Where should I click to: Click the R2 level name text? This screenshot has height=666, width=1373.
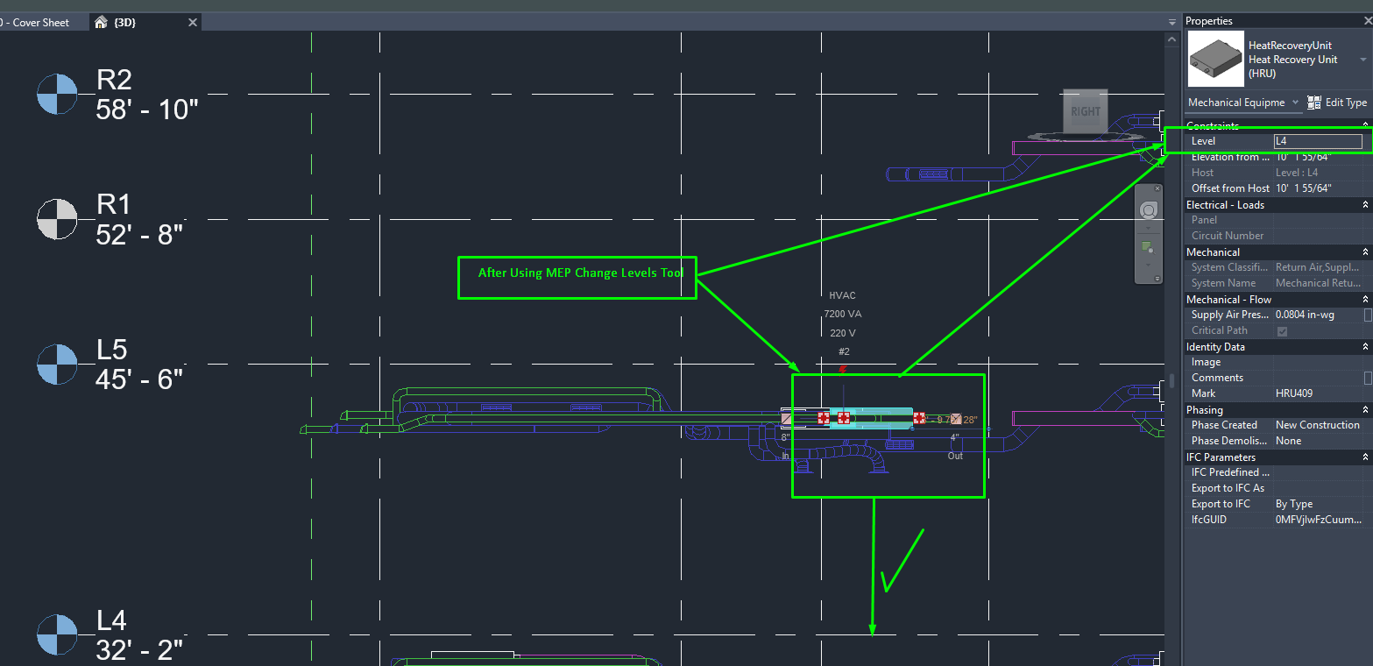(114, 81)
